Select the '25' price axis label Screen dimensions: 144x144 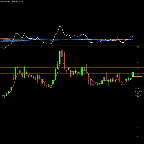click(138, 62)
